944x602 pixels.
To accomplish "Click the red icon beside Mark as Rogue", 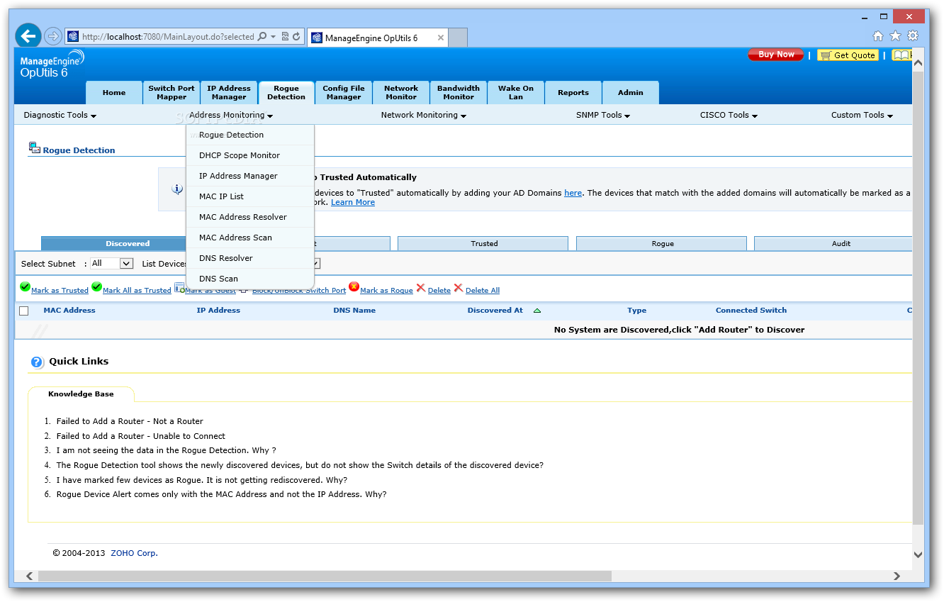I will coord(354,287).
